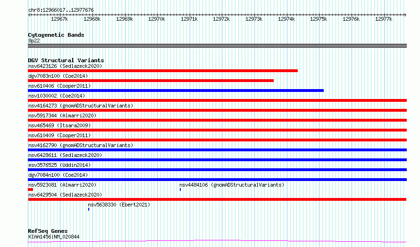This screenshot has width=420, height=247.
Task: Click the 12974k ruler tick label
Action: point(286,19)
